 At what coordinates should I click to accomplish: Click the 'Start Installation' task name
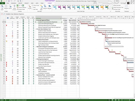pos(42,72)
